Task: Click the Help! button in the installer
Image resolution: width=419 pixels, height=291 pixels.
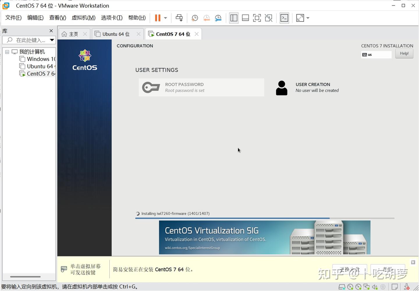Action: (x=404, y=53)
